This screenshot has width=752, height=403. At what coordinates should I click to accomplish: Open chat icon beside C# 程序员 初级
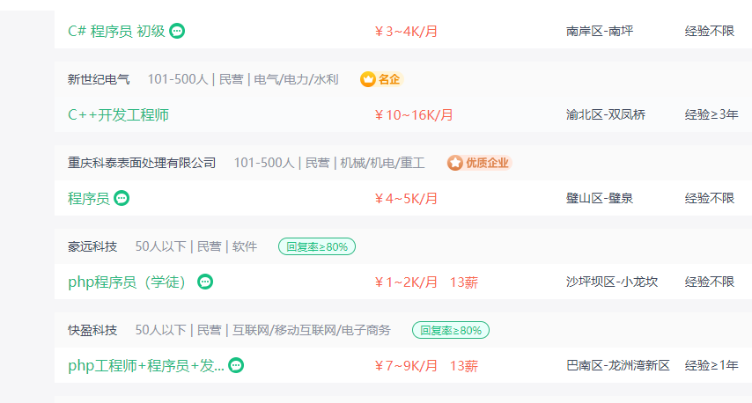(177, 31)
